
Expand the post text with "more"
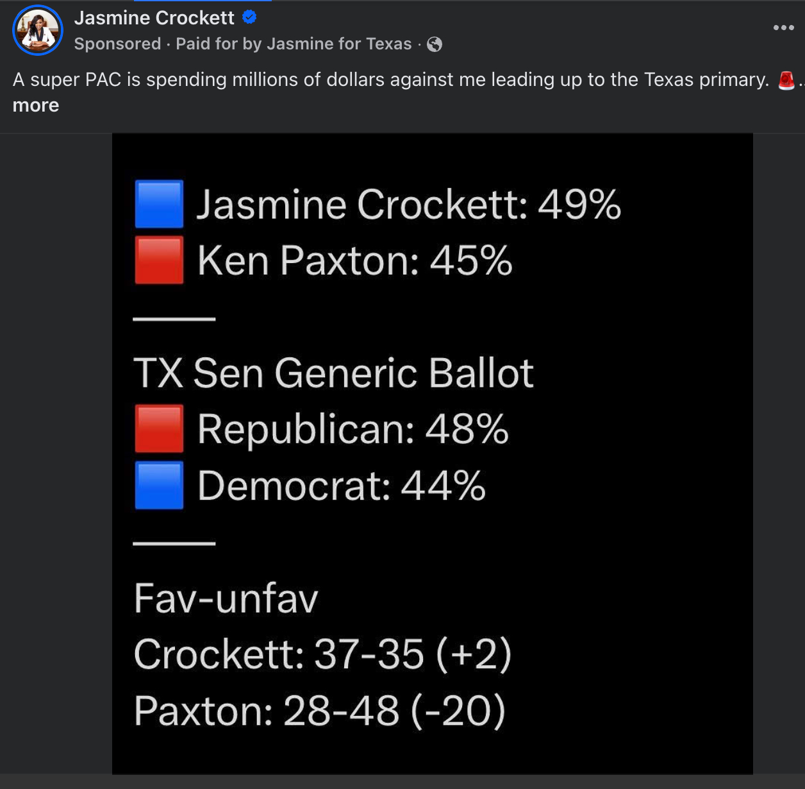coord(36,105)
